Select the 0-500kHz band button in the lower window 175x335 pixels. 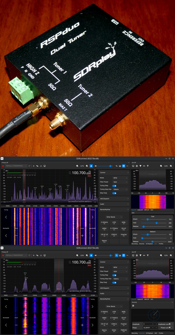tap(104, 312)
